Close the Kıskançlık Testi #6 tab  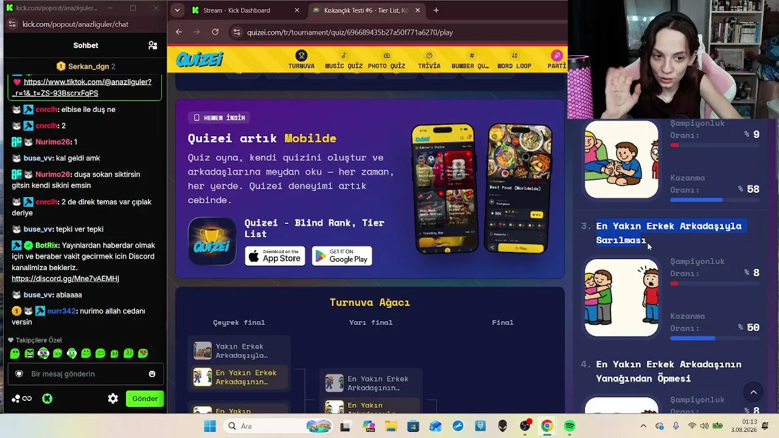pyautogui.click(x=417, y=10)
